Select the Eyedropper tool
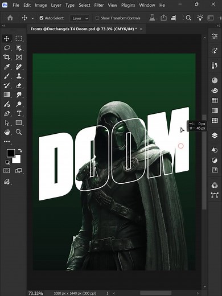This screenshot has width=222, height=296. point(7,67)
